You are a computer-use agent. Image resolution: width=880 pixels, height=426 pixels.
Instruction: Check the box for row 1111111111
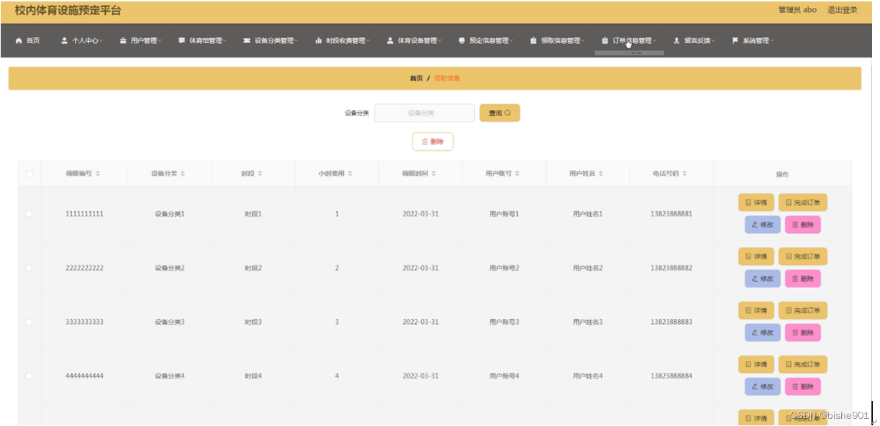click(30, 214)
